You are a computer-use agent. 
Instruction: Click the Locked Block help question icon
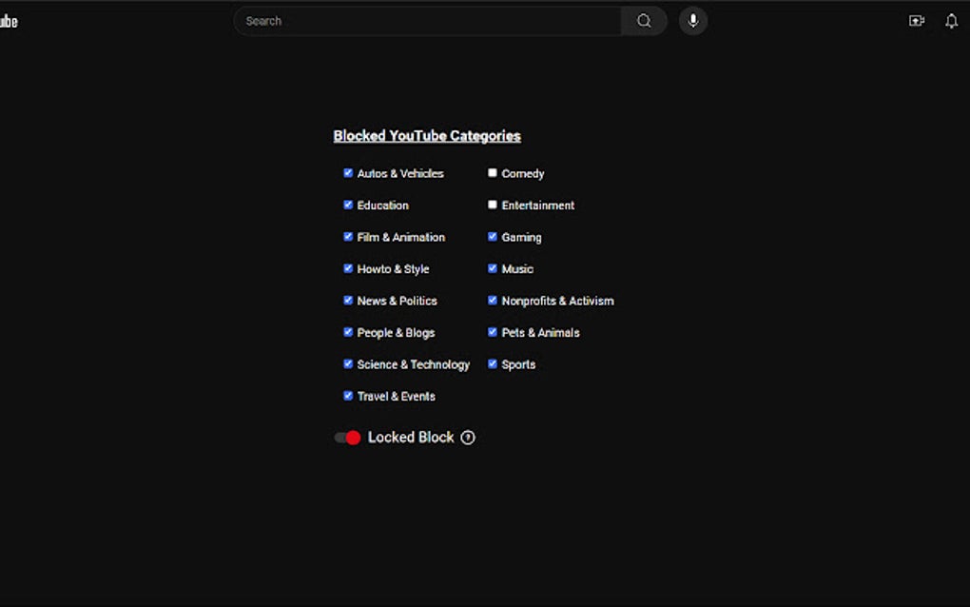pos(468,438)
